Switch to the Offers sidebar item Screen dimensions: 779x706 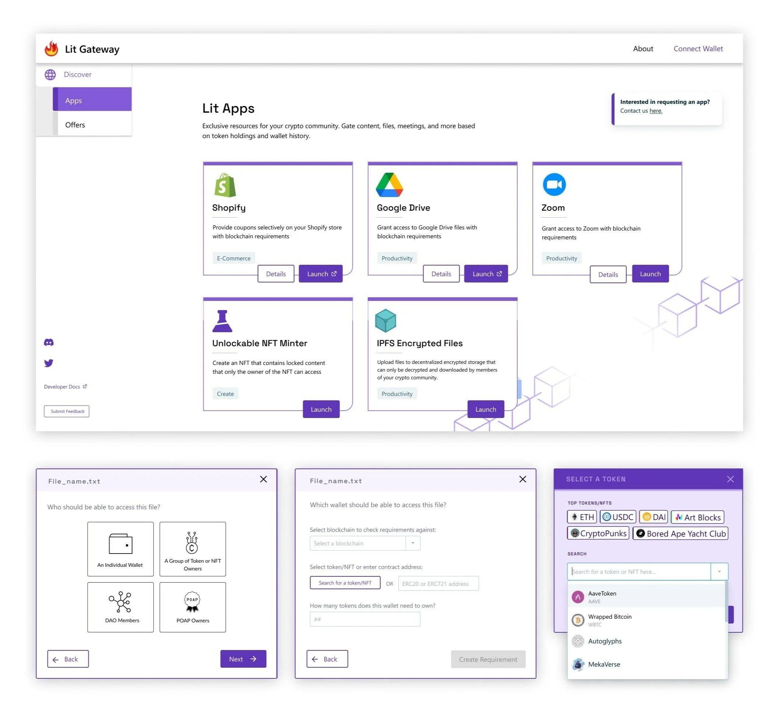pyautogui.click(x=92, y=125)
